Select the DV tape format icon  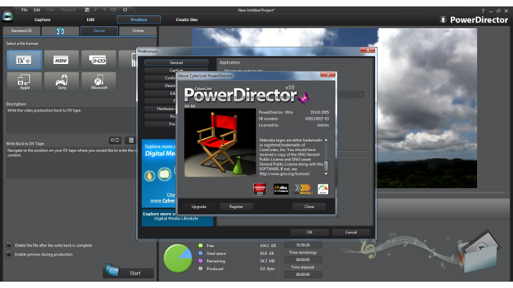[x=24, y=60]
